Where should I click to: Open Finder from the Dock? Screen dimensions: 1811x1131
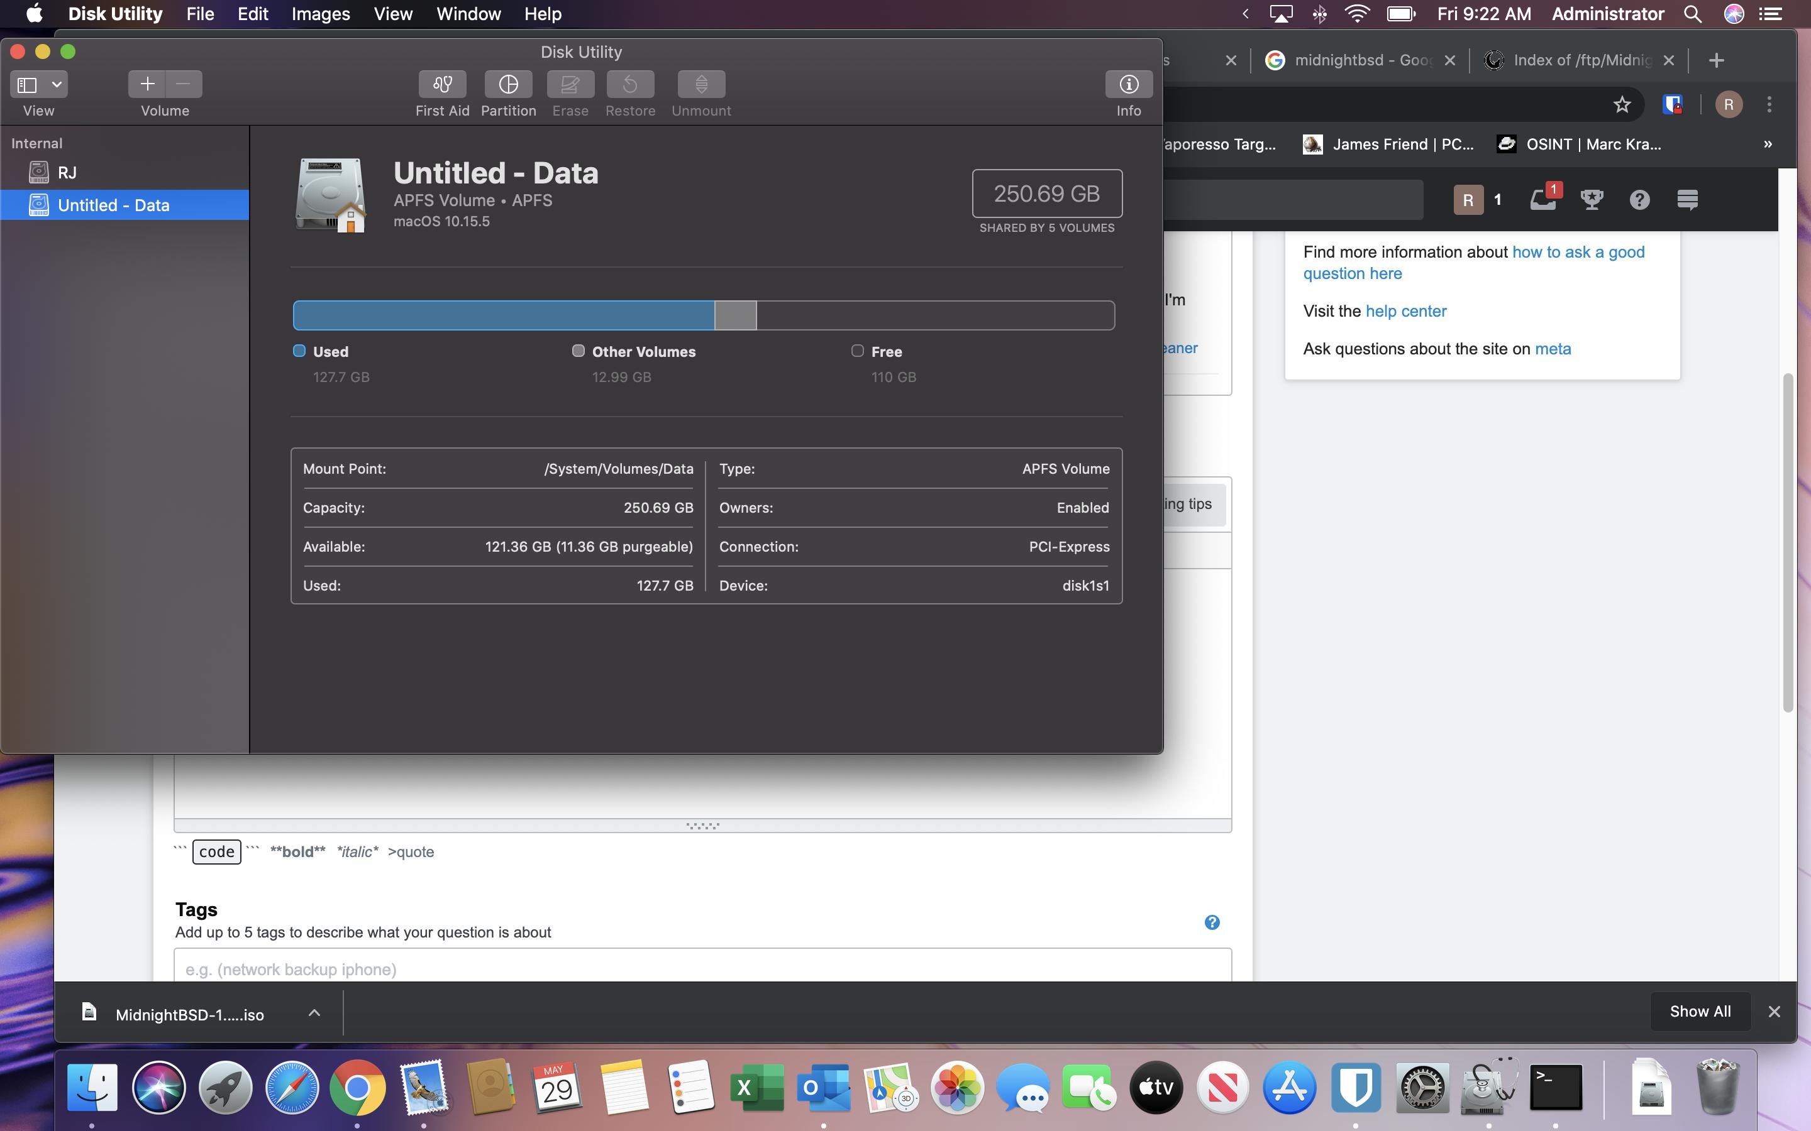click(x=93, y=1087)
